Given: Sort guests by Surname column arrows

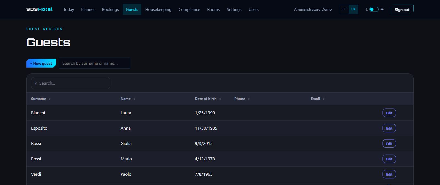Looking at the screenshot, I should (x=50, y=99).
